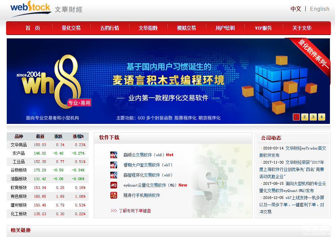Switch language to English
The image size is (335, 237).
pyautogui.click(x=319, y=9)
